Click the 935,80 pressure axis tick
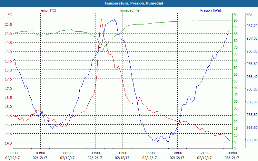This screenshot has height=161, width=258. pyautogui.click(x=252, y=115)
